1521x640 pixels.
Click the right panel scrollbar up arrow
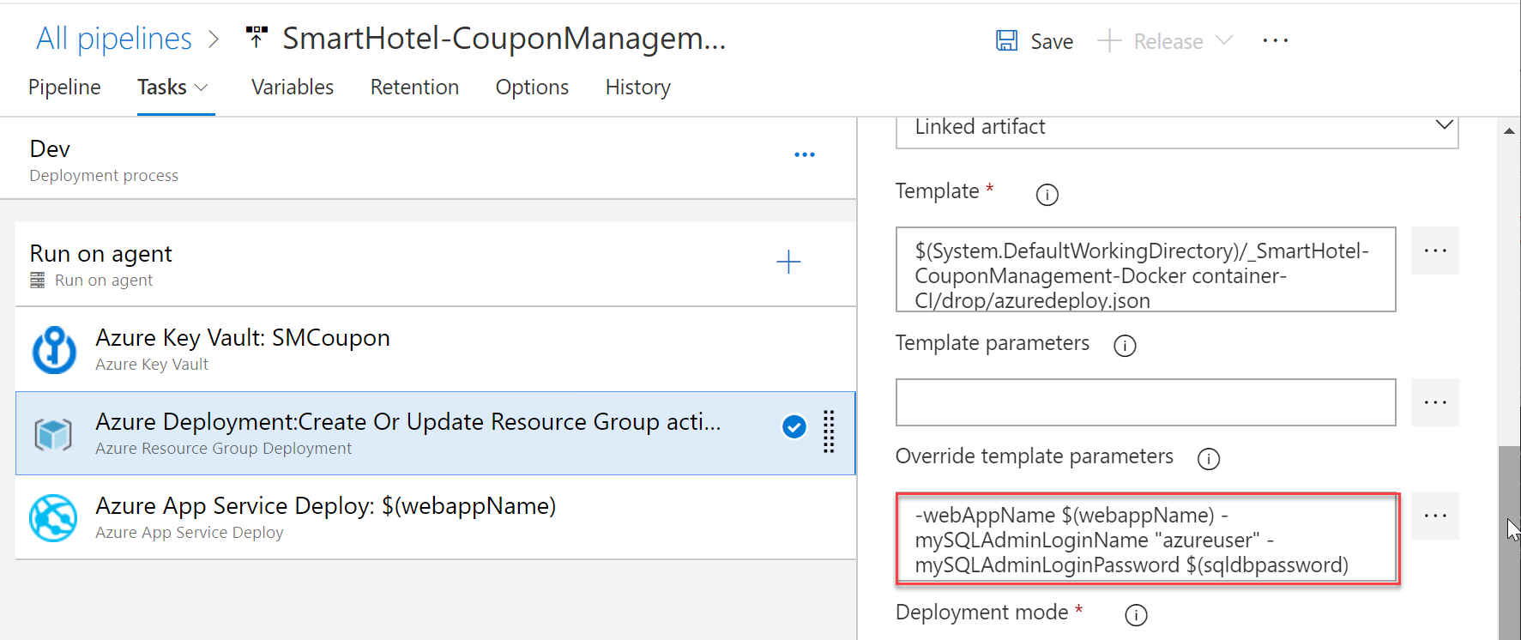(1509, 131)
